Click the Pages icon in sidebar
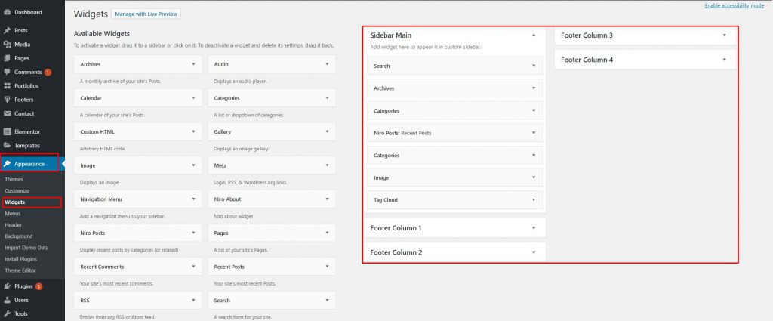The height and width of the screenshot is (321, 773). (x=7, y=58)
